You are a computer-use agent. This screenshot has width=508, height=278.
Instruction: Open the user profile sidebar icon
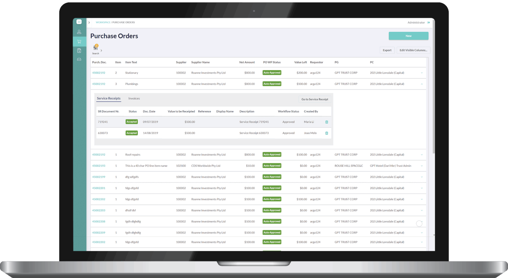pyautogui.click(x=79, y=32)
